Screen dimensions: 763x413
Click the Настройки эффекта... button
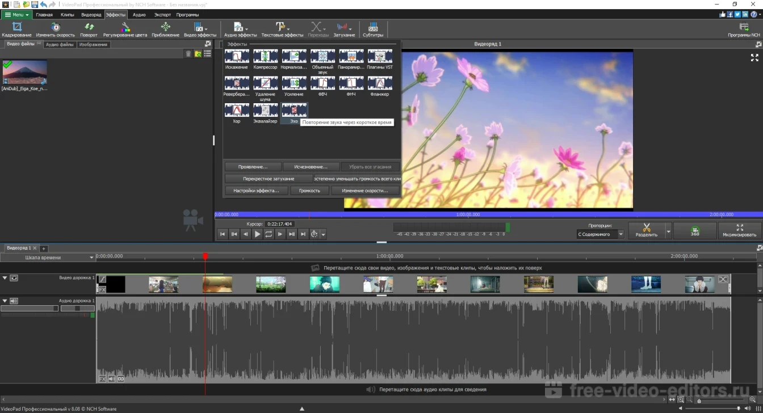click(x=256, y=191)
